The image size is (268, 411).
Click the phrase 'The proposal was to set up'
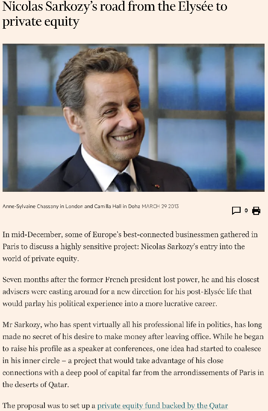49,405
